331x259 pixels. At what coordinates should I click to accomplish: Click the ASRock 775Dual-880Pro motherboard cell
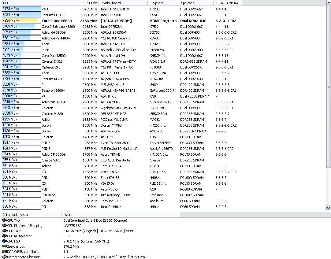(118, 50)
